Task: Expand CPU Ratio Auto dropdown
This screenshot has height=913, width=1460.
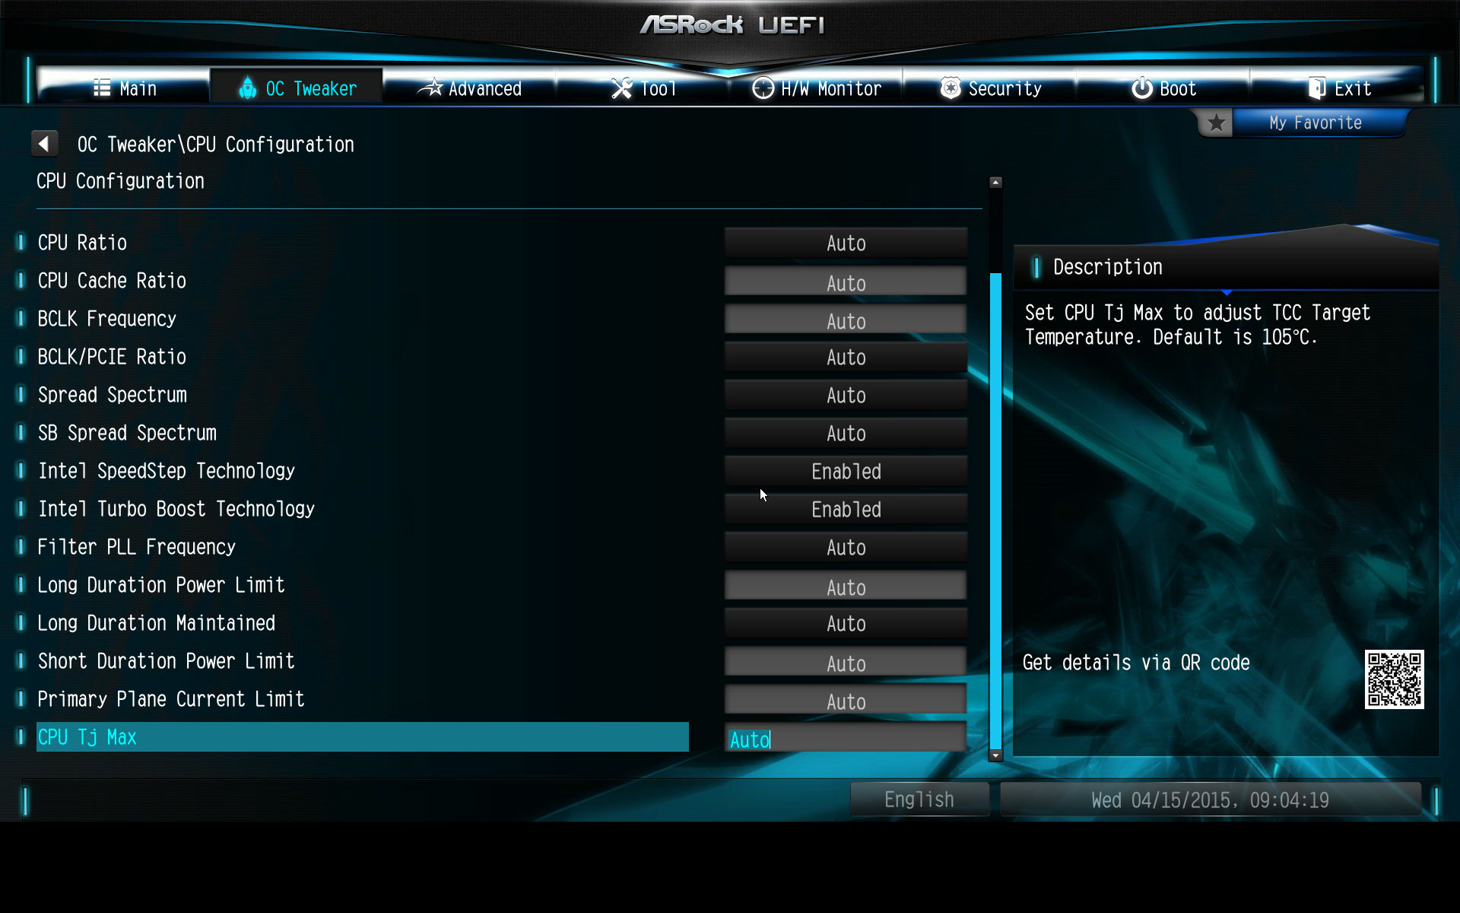Action: (x=846, y=243)
